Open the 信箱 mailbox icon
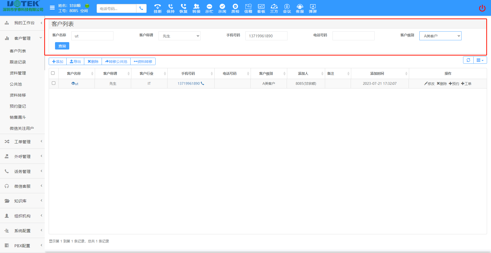491x253 pixels. (248, 8)
